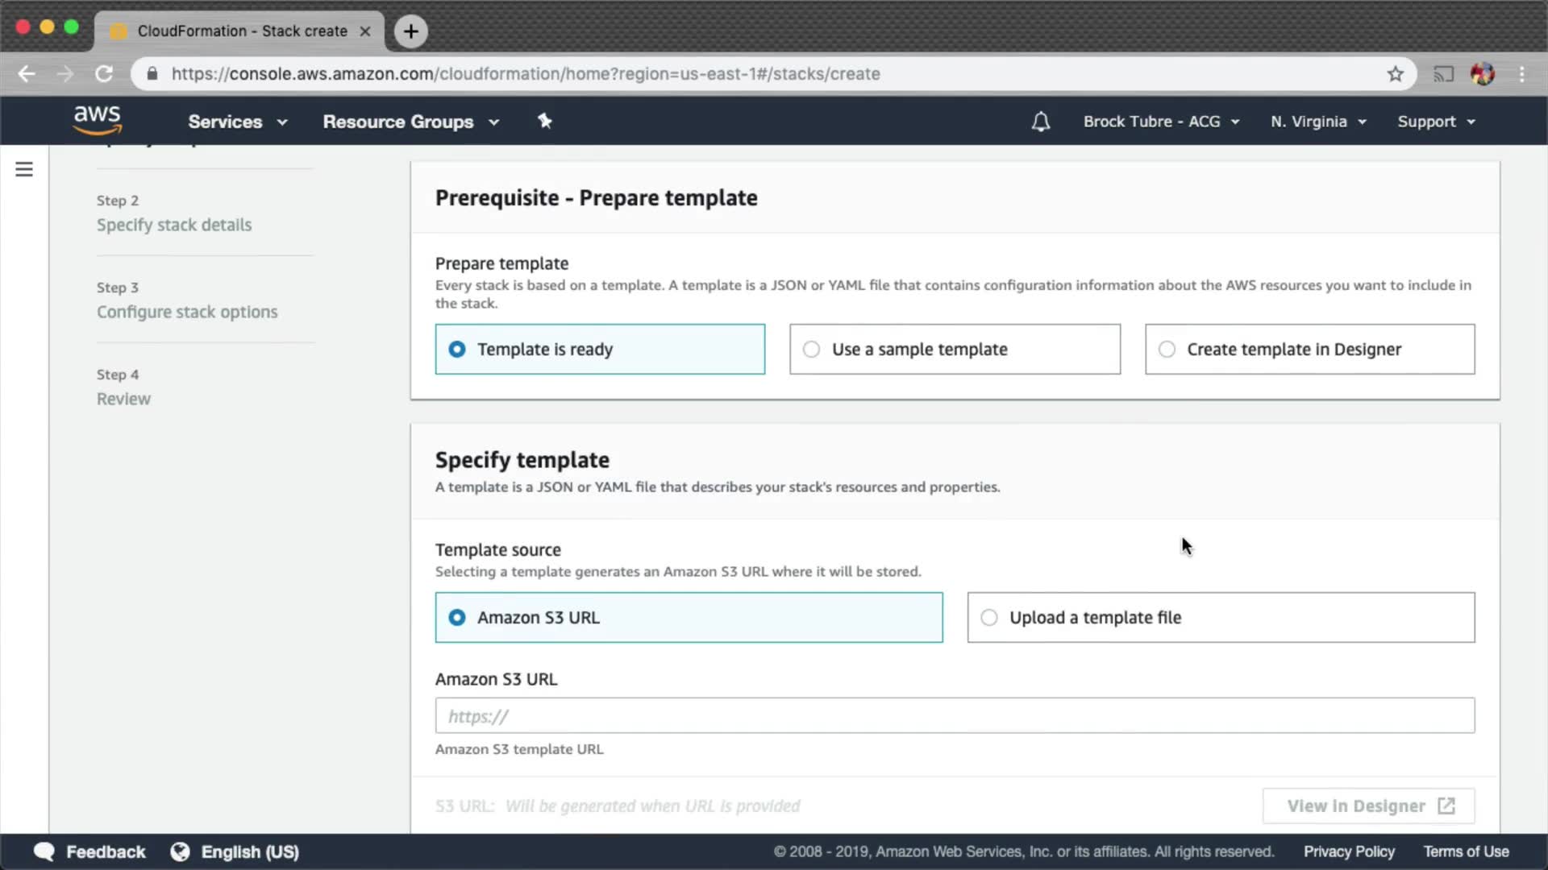The height and width of the screenshot is (870, 1548).
Task: Select the Use a sample template option
Action: [x=955, y=349]
